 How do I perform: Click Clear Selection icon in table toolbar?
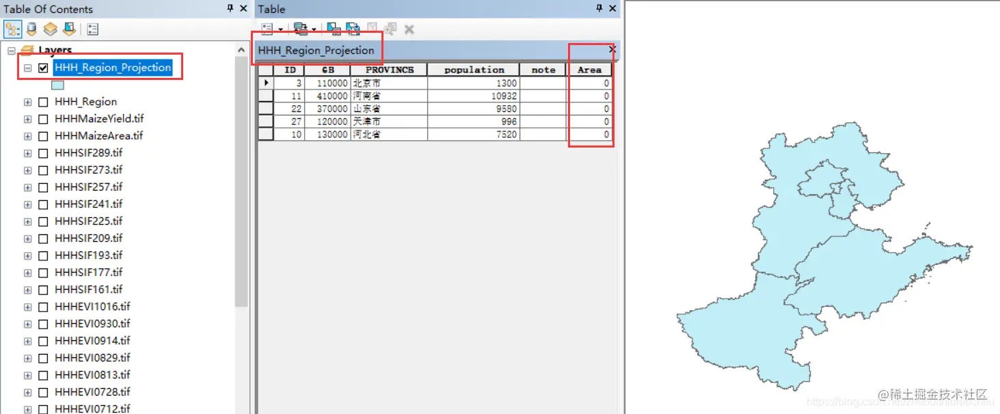click(372, 29)
